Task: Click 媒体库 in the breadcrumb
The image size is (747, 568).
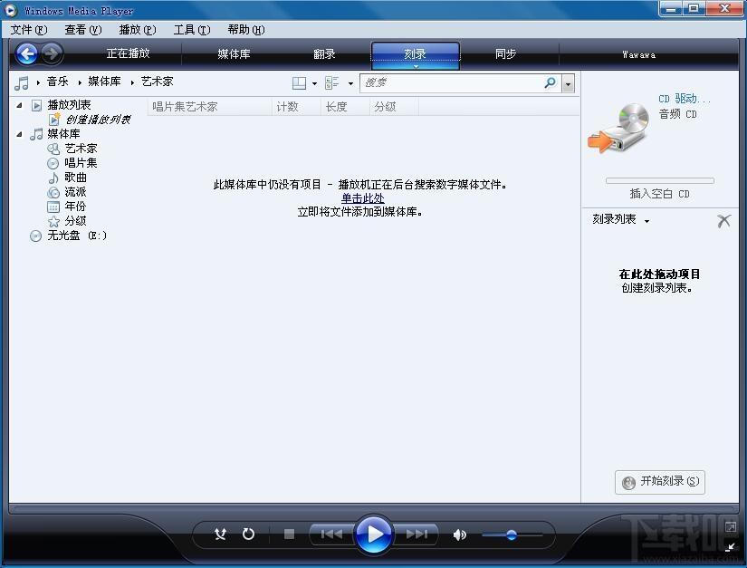Action: point(104,82)
